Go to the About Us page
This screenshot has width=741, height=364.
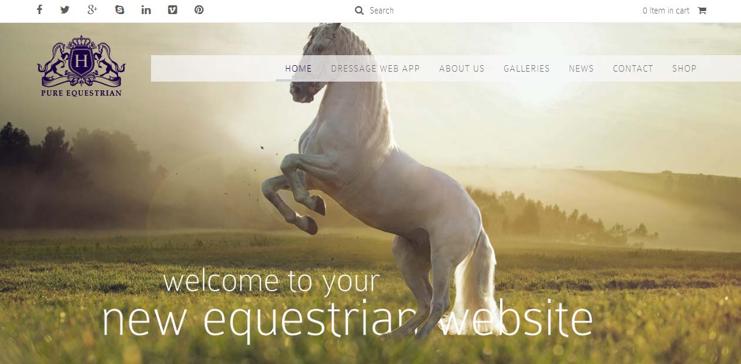(x=462, y=69)
